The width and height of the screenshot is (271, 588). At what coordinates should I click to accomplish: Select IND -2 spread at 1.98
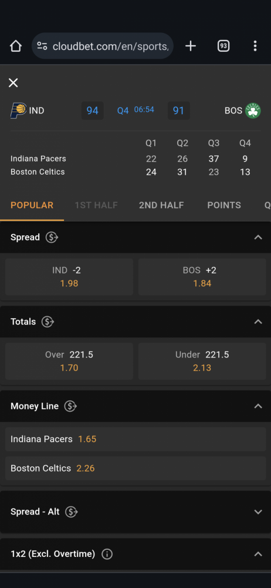69,277
